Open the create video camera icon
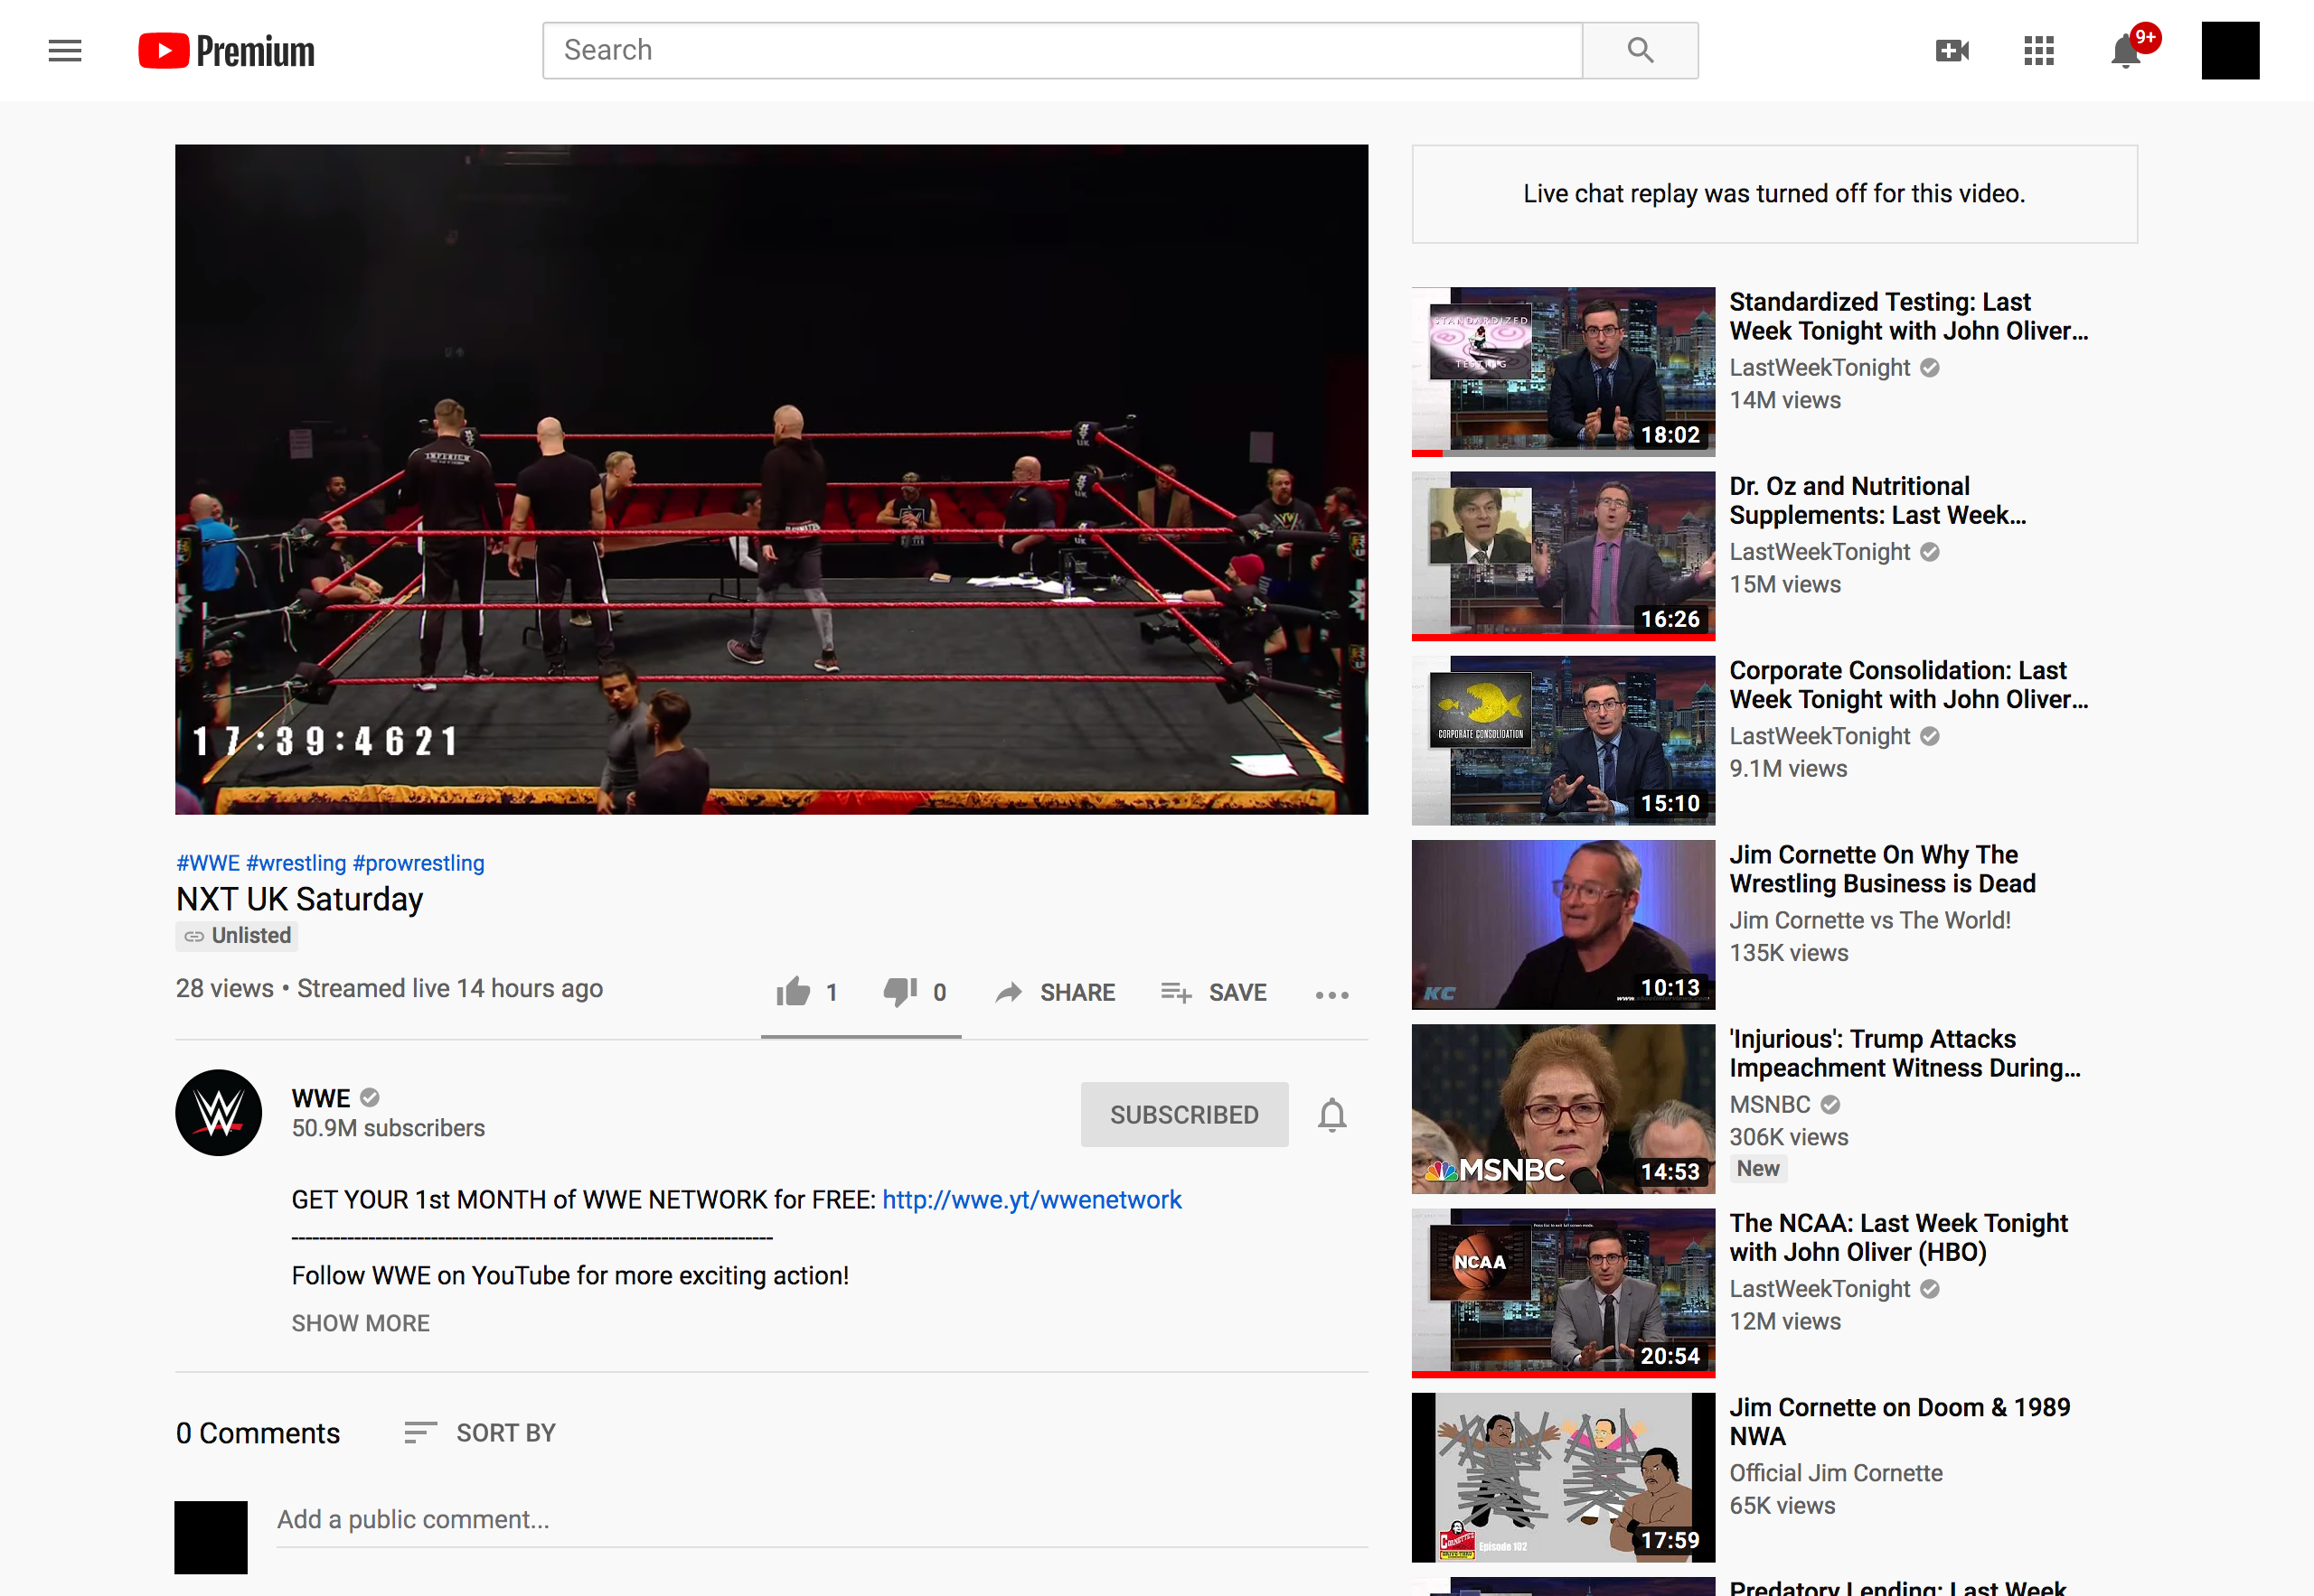This screenshot has width=2314, height=1596. point(1952,50)
